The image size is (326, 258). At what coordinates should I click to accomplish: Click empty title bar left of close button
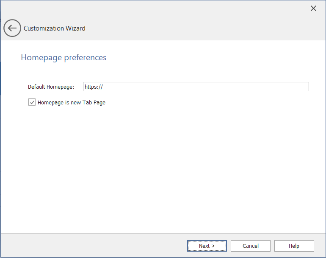click(x=169, y=8)
